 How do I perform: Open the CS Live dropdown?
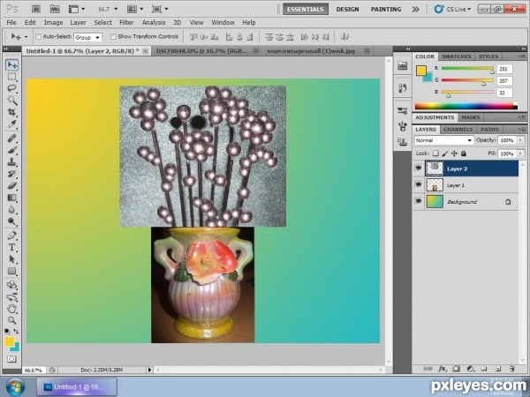click(453, 9)
